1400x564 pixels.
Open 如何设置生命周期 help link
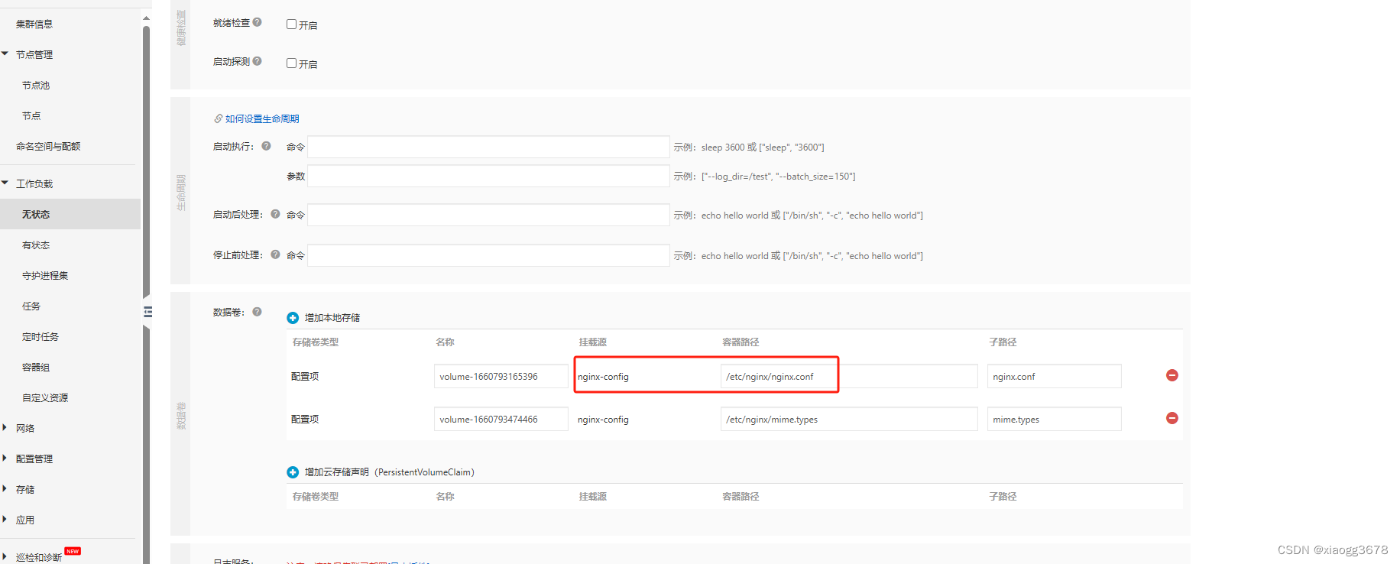262,118
